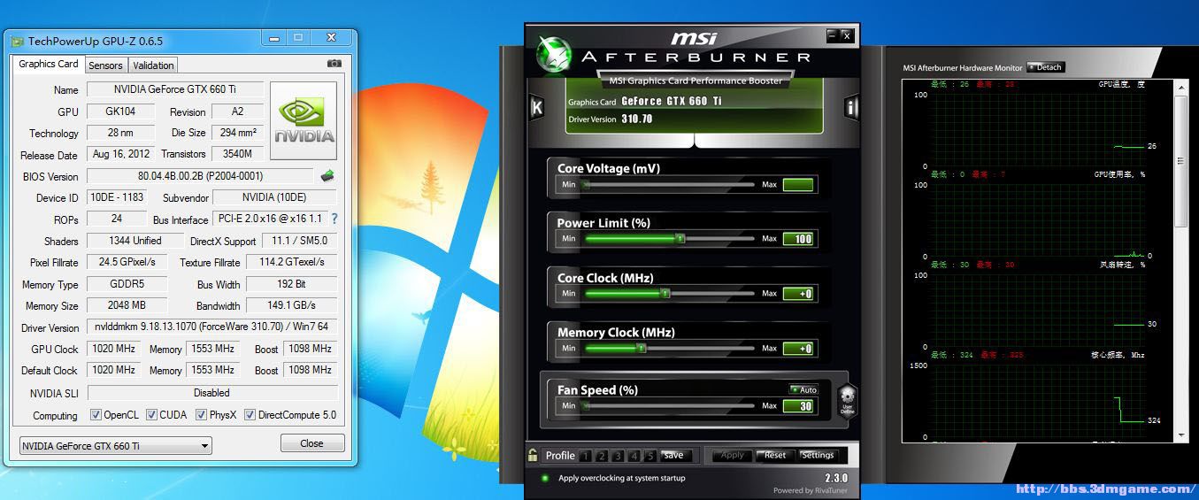Toggle apply overclocking at system startup

click(x=545, y=478)
